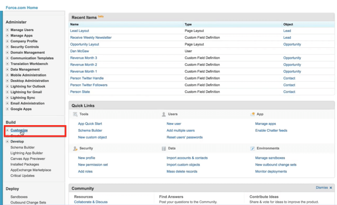This screenshot has height=205, width=337.
Task: Expand the Customize arrow under Build
Action: click(7, 130)
